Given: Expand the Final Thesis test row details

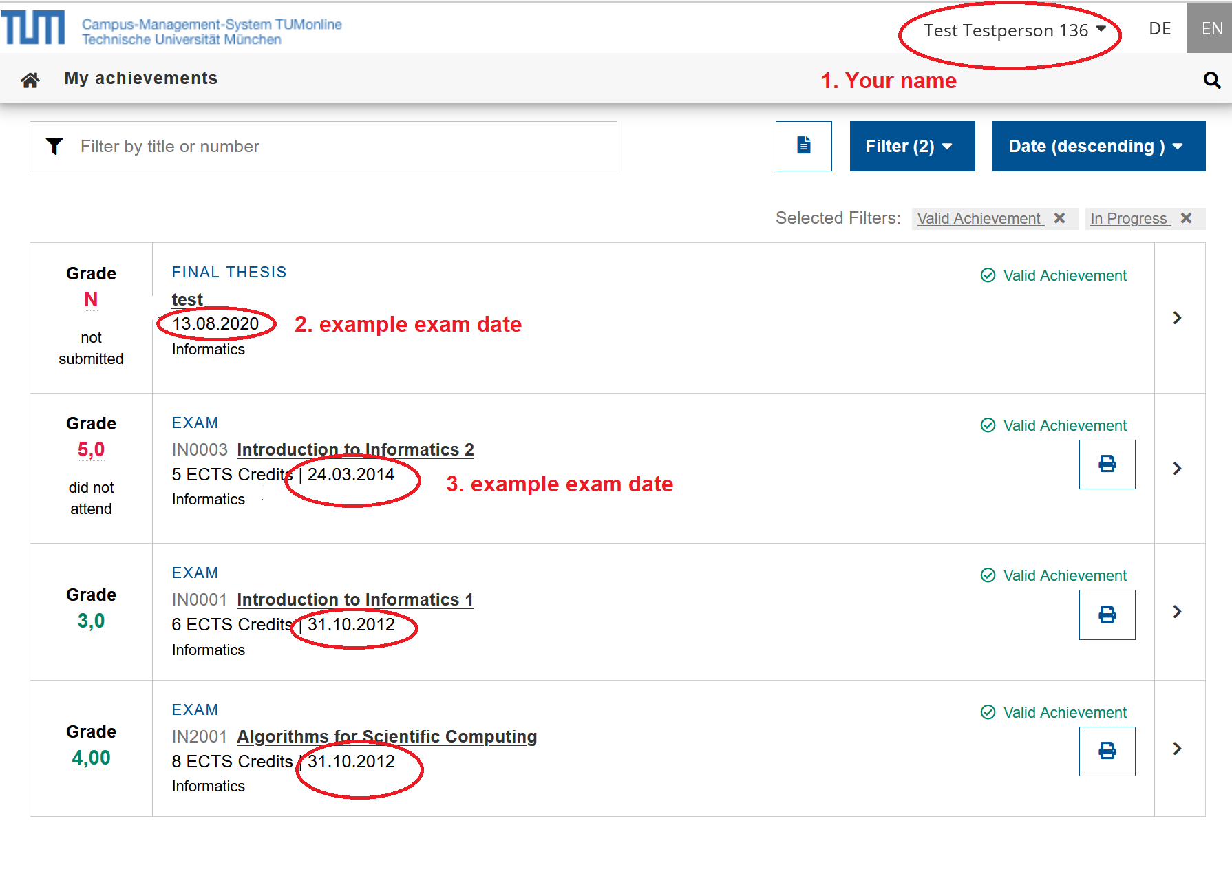Looking at the screenshot, I should click(1178, 318).
